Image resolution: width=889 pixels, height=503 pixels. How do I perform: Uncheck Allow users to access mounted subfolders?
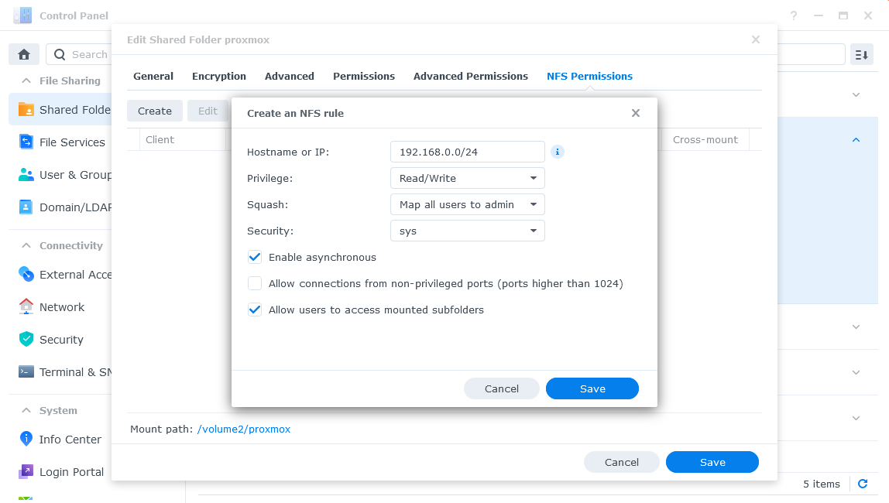point(255,310)
